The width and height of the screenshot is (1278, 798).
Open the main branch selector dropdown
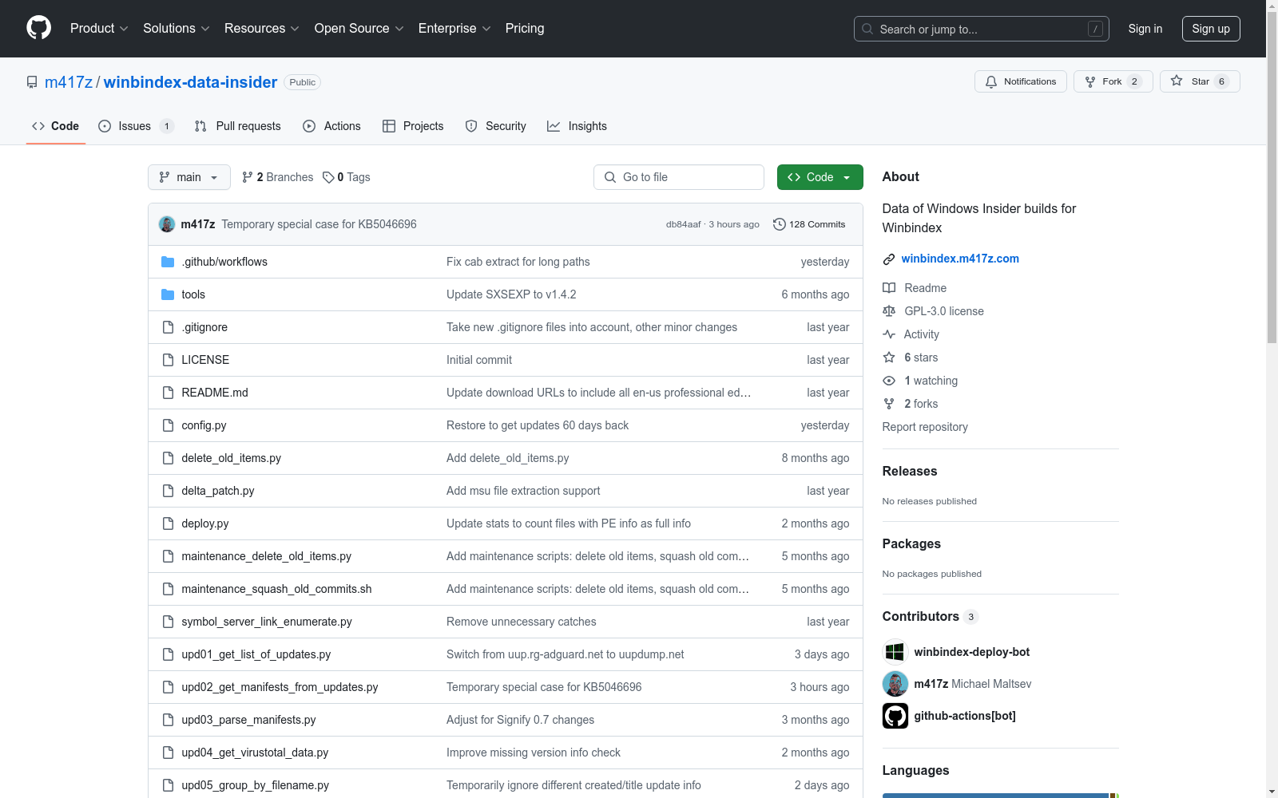click(189, 177)
